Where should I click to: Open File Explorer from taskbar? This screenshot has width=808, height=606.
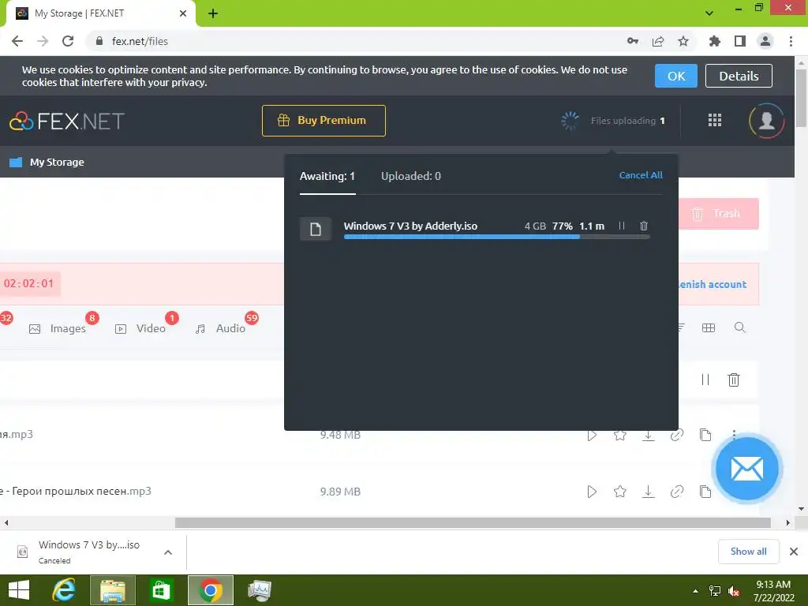tap(112, 590)
